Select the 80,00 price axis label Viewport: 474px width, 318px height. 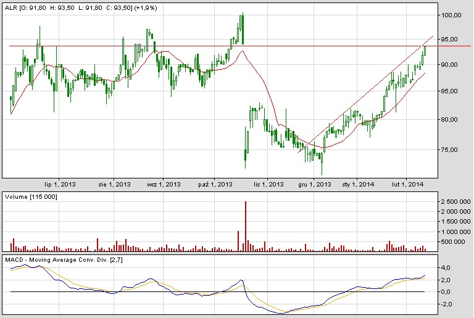tap(449, 120)
